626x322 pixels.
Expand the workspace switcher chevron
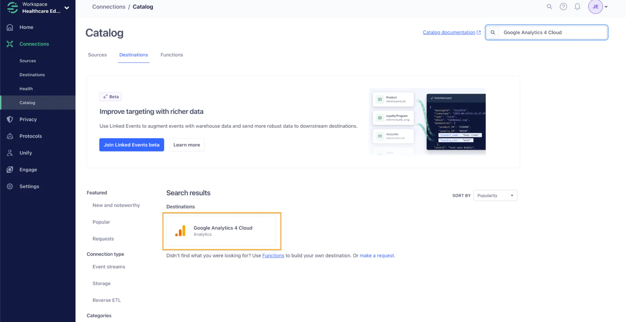coord(67,8)
